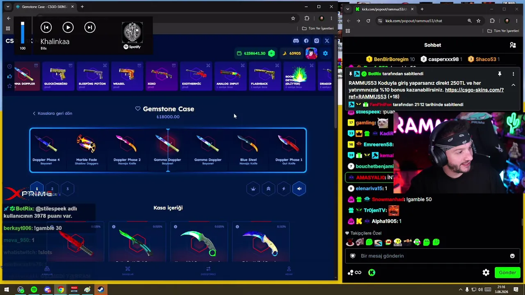Viewport: 525px width, 295px height.
Task: Open the user profile avatar
Action: click(x=311, y=53)
